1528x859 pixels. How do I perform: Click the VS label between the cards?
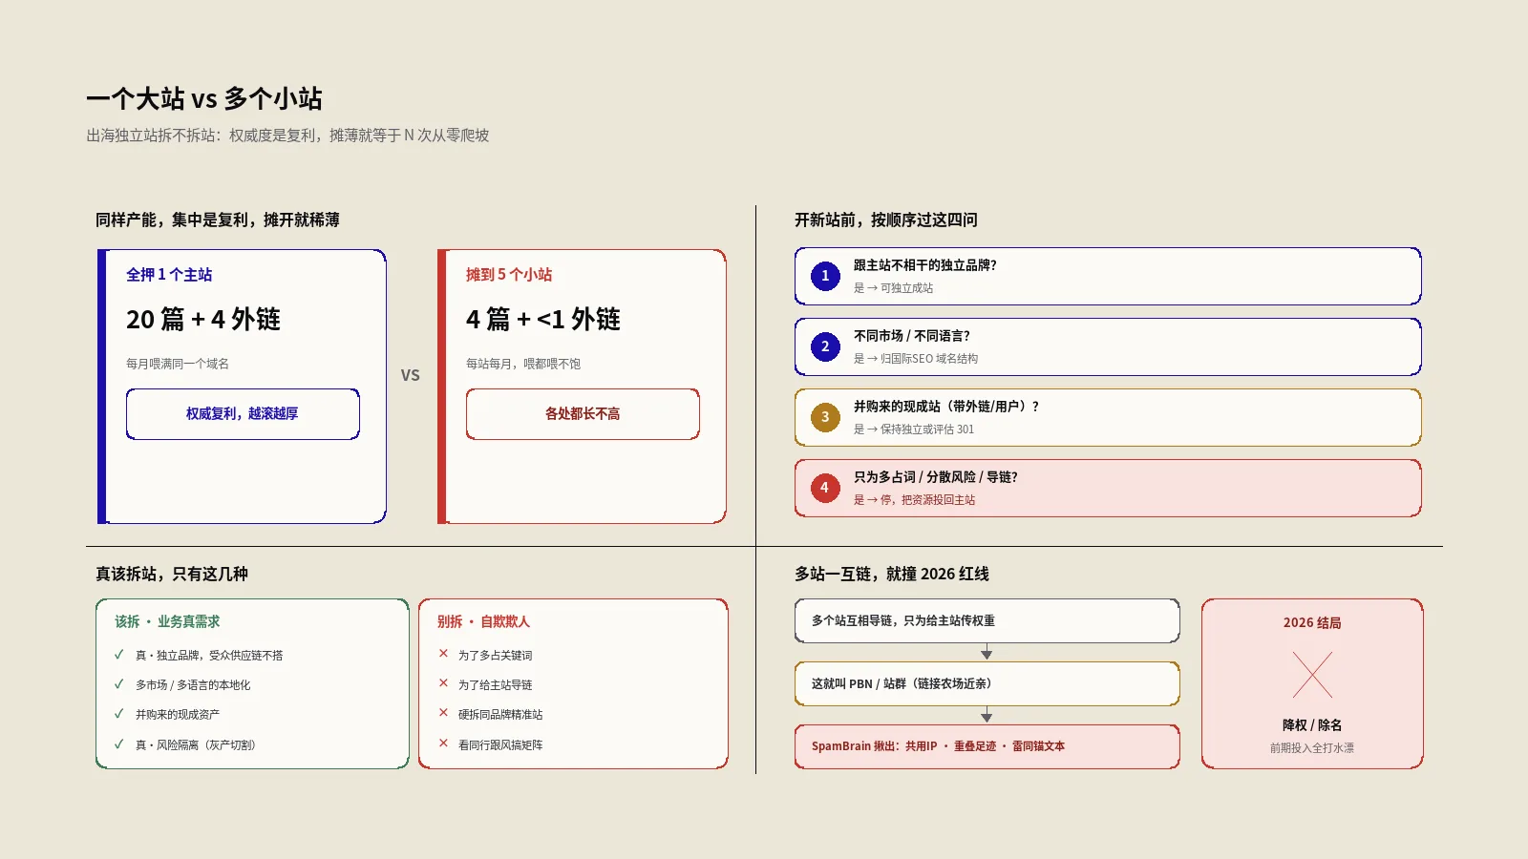[x=411, y=376]
